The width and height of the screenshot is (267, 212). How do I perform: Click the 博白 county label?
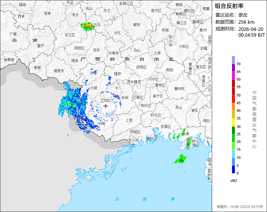(x=206, y=121)
